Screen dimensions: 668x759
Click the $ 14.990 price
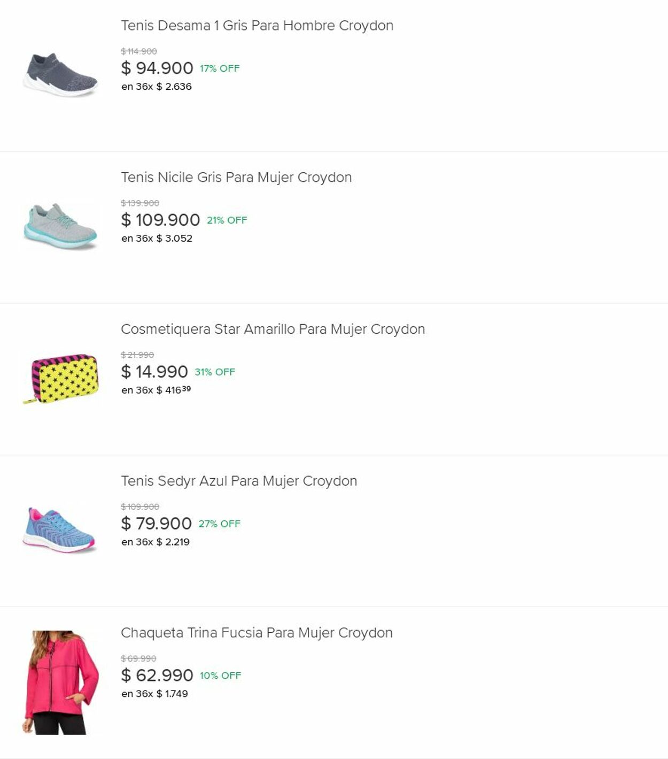pos(154,372)
